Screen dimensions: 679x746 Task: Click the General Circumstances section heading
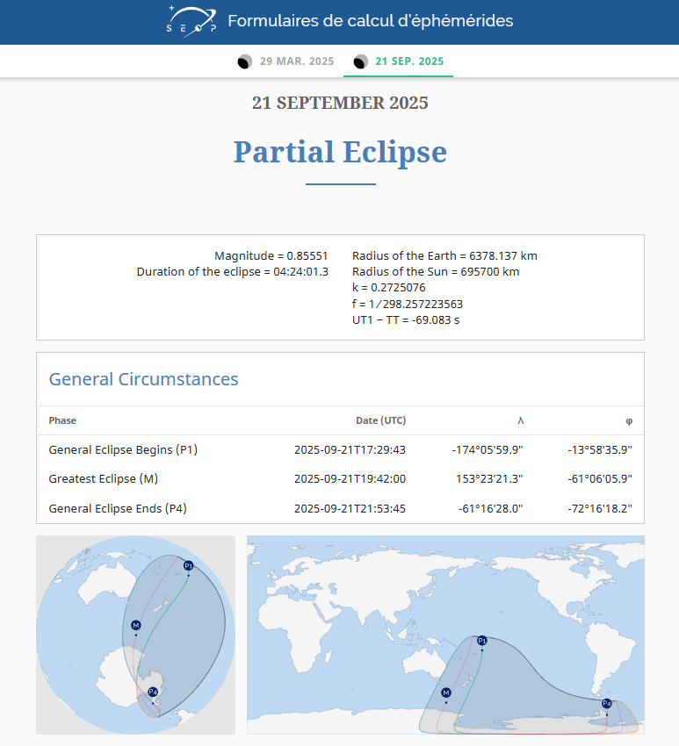pyautogui.click(x=143, y=379)
